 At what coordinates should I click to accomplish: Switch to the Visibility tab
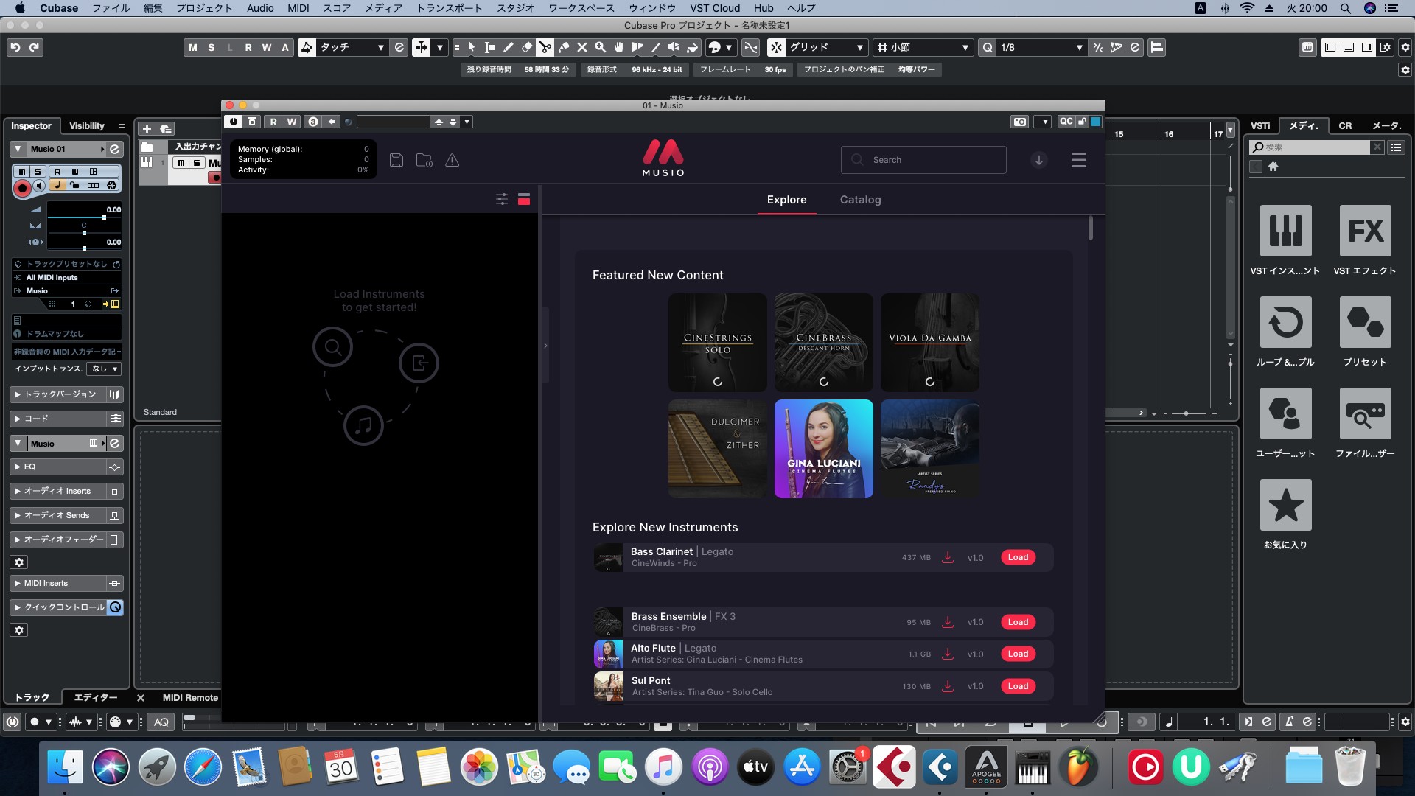pos(87,126)
